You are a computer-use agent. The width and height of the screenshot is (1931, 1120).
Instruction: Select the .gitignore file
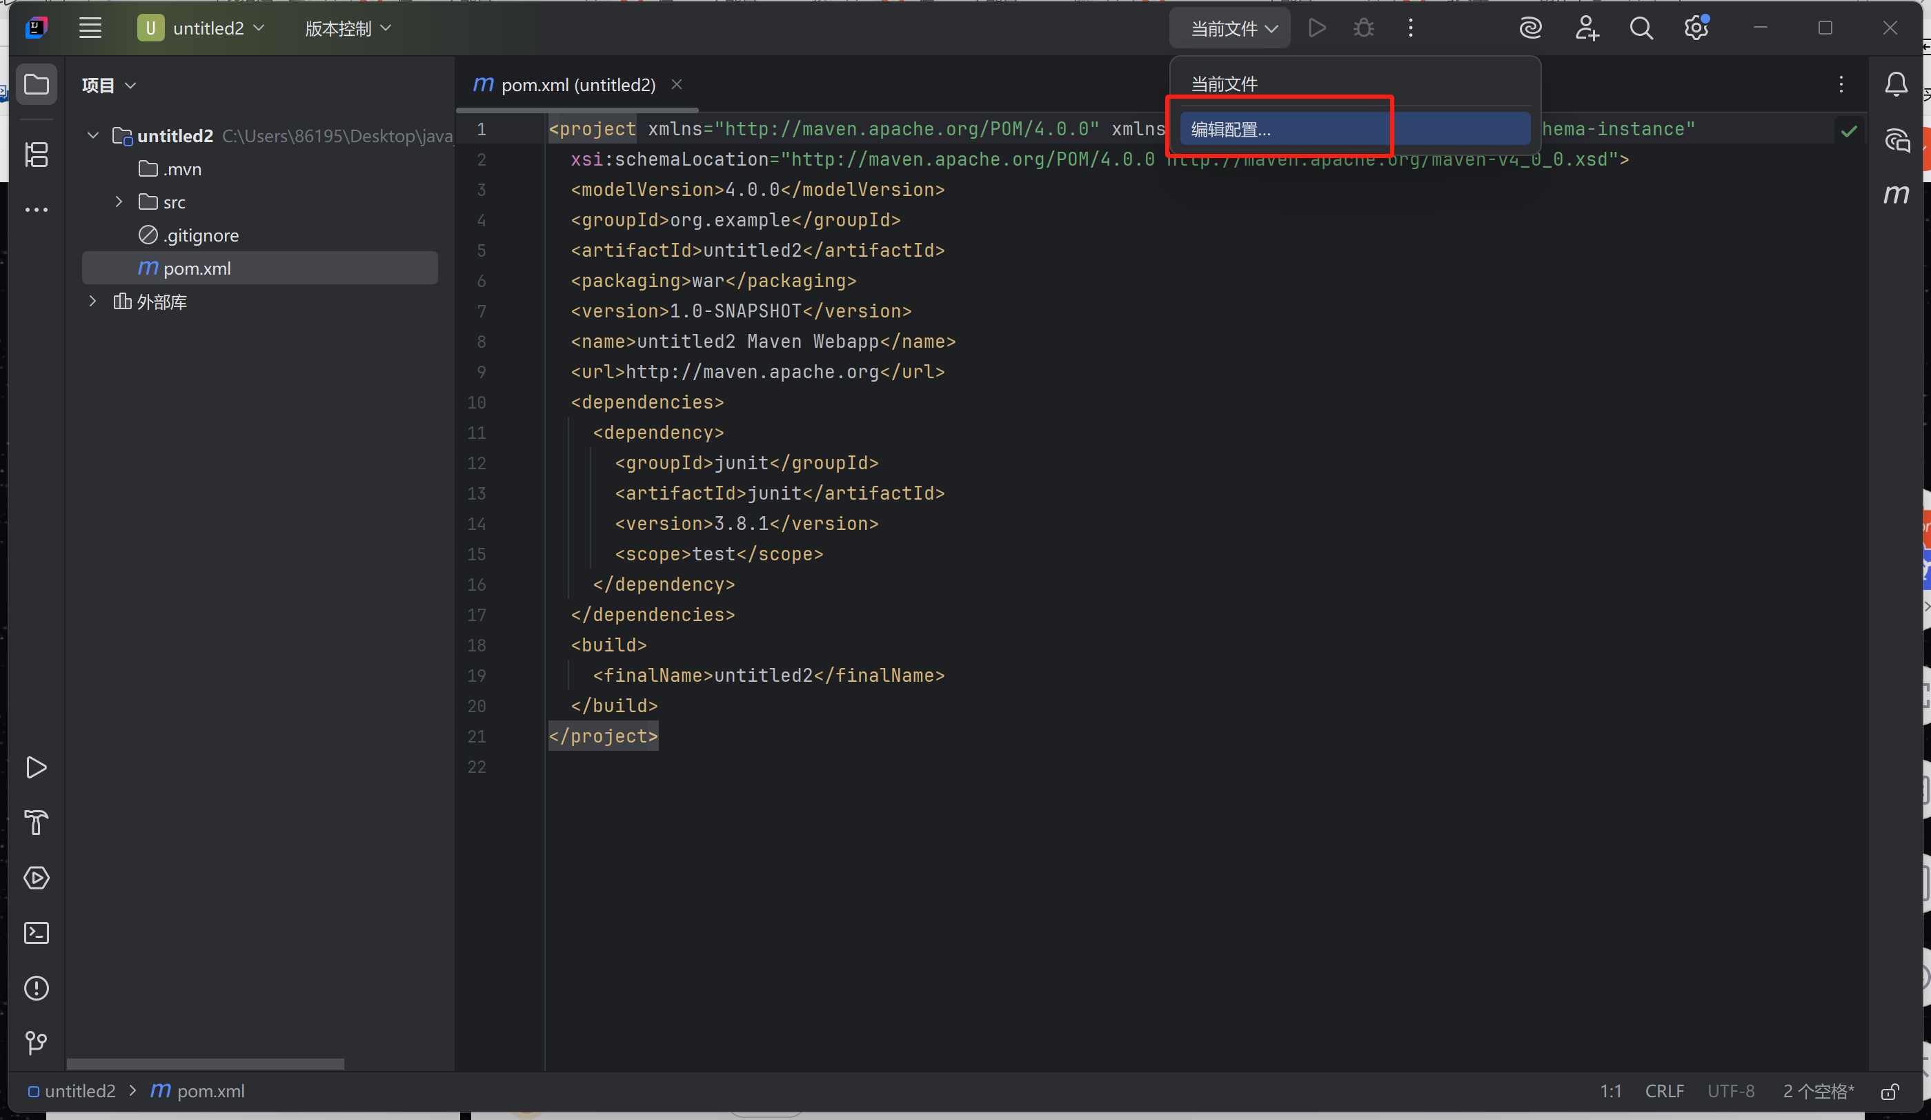(188, 235)
